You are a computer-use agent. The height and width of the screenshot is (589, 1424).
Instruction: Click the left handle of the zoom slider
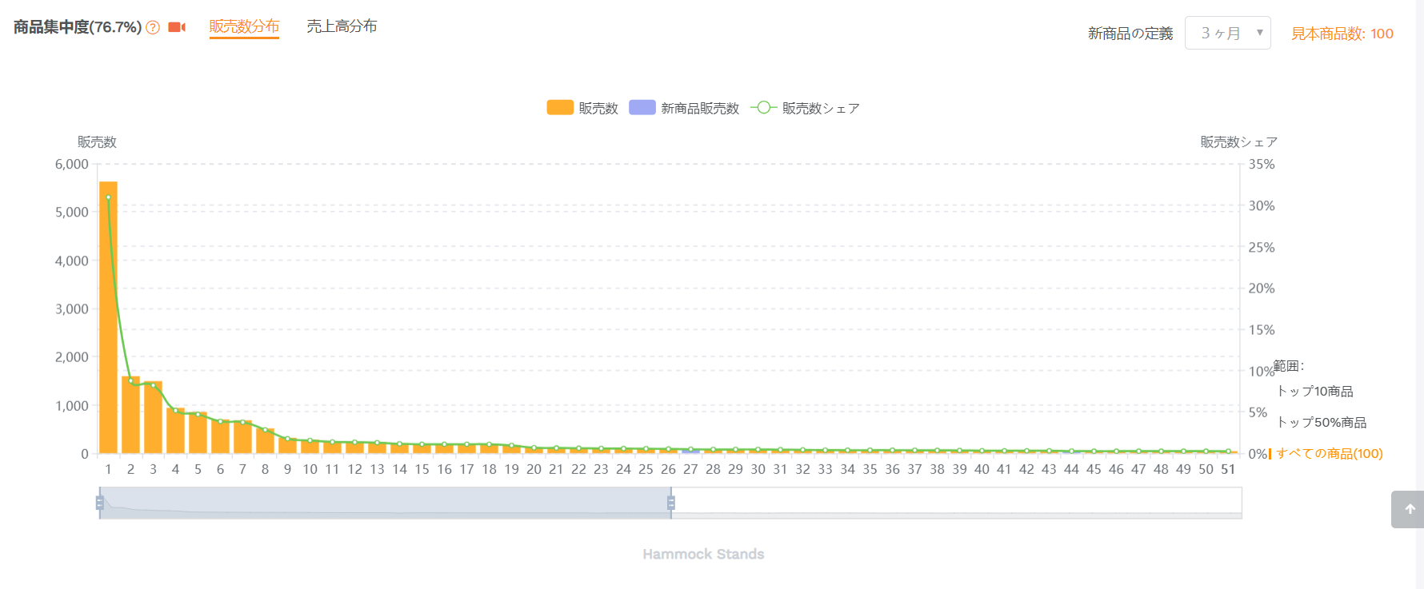100,503
